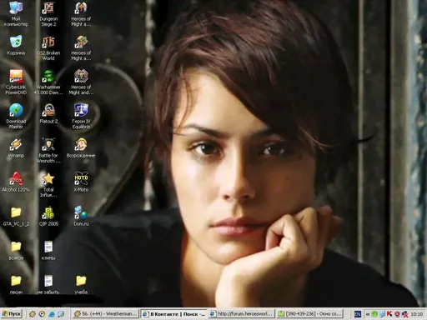
Task: Click the green round tray icon
Action: [374, 314]
